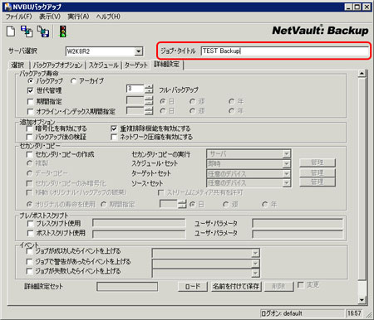Check ジョブが成功したらイベントを上げる checkbox
The image size is (374, 320).
click(x=29, y=251)
